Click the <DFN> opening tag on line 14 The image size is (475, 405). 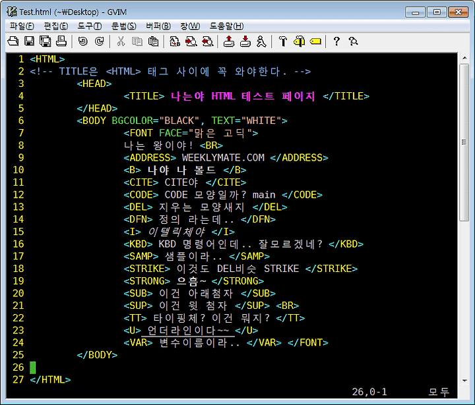click(138, 219)
